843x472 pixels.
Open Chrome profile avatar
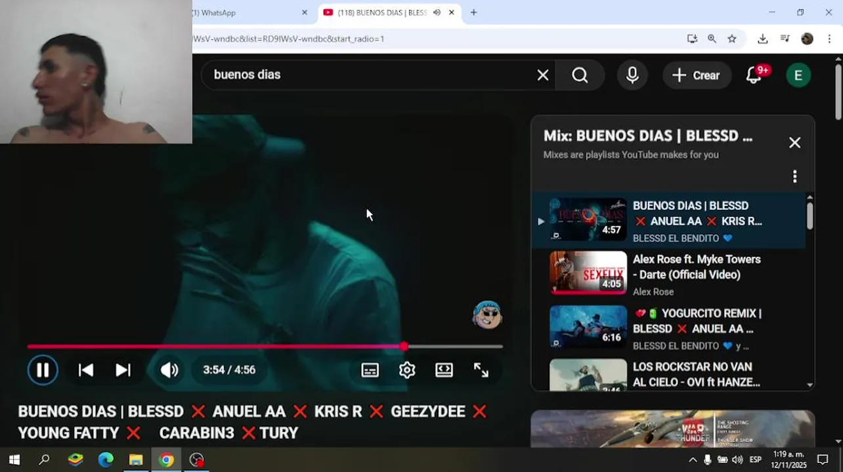point(808,39)
